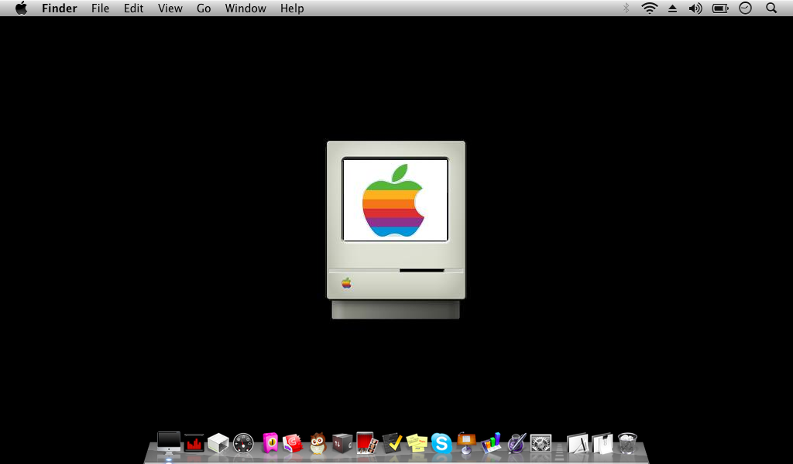Open System Preferences gear in dock
Screen dimensions: 793x464
(541, 443)
